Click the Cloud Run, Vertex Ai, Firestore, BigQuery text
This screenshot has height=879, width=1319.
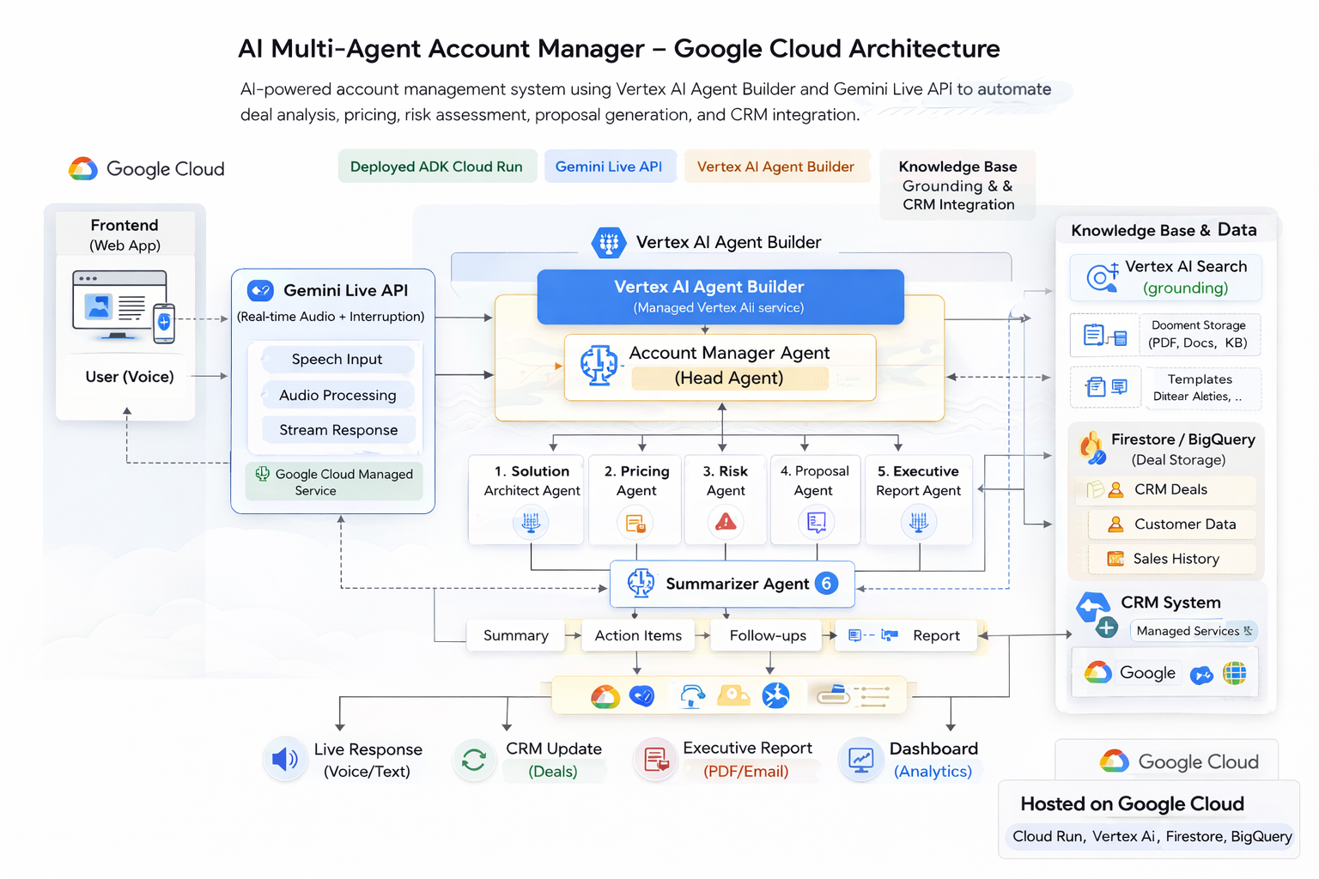pyautogui.click(x=1152, y=837)
